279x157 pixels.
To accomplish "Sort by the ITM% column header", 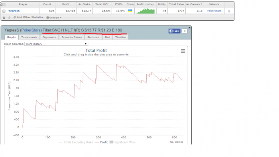I will [119, 4].
